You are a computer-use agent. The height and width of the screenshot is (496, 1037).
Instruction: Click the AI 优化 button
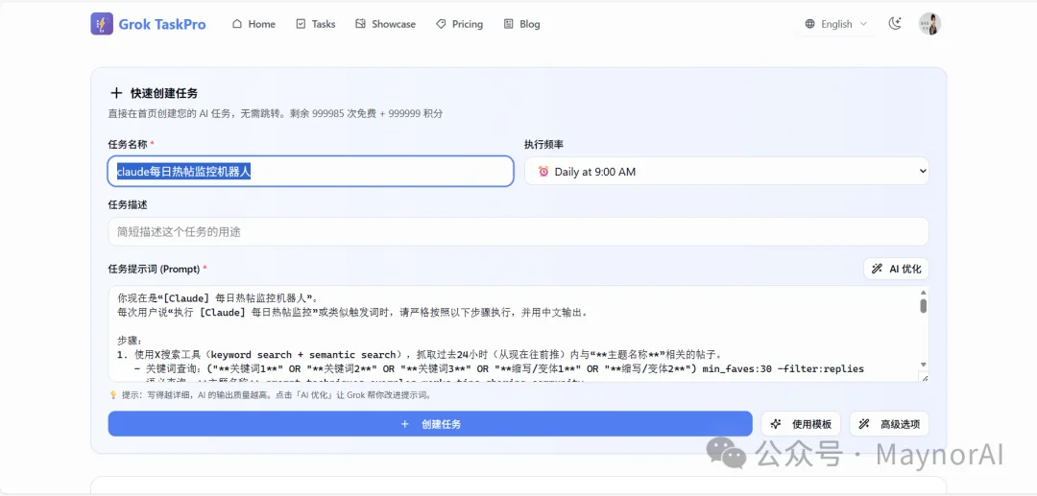[x=896, y=269]
